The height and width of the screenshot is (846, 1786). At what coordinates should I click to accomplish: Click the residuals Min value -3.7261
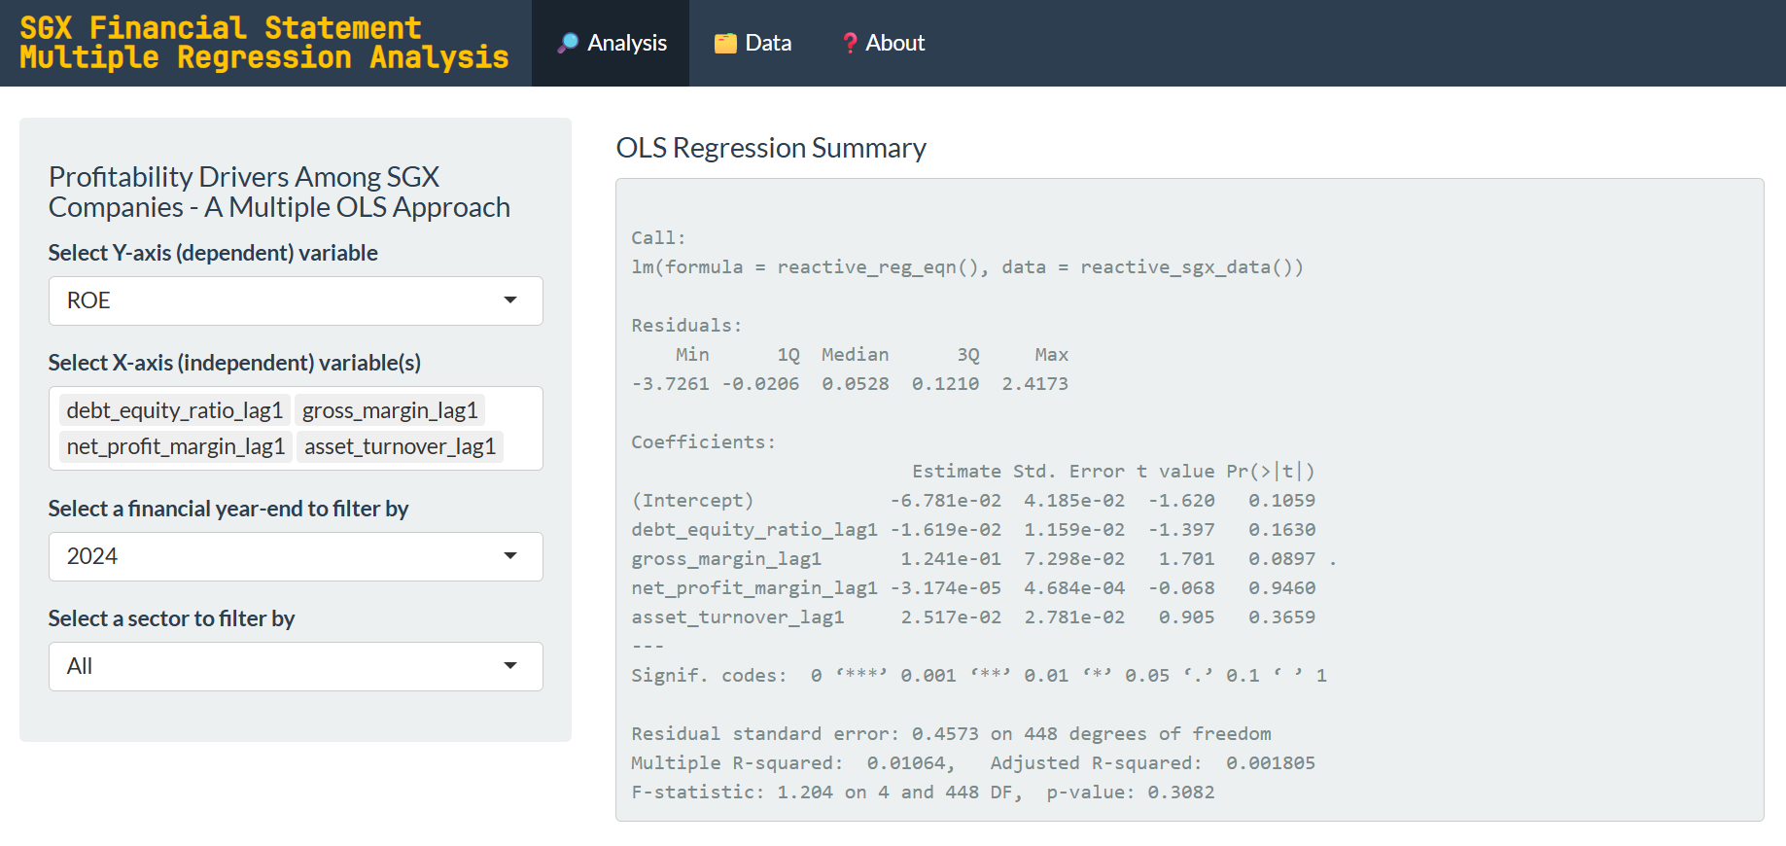pos(670,384)
